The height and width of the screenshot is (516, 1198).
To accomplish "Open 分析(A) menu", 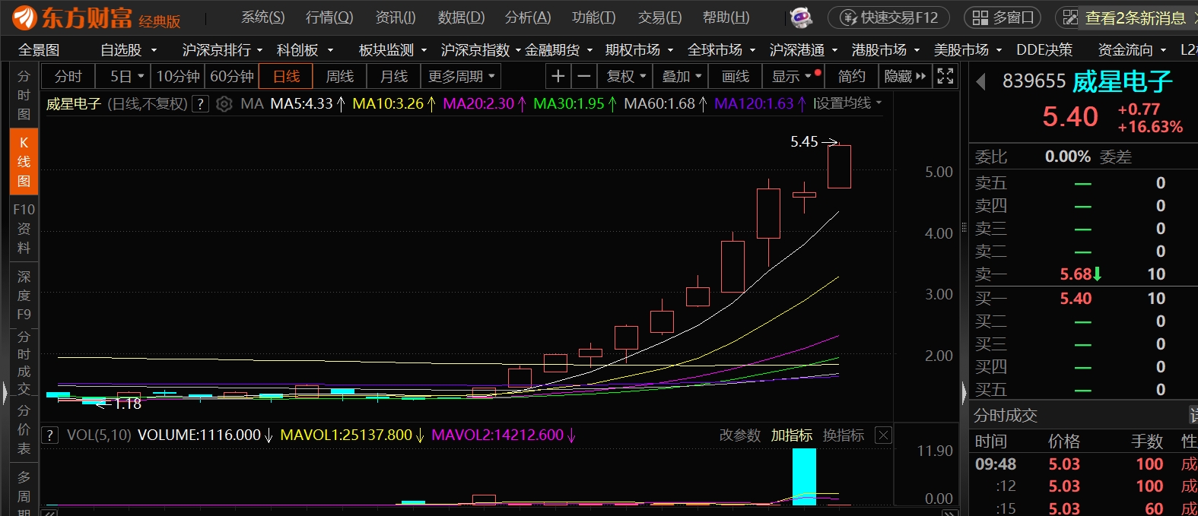I will (x=527, y=17).
